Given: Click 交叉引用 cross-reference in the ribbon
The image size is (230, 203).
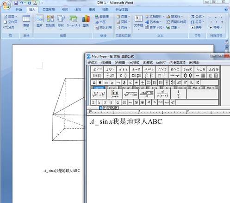Looking at the screenshot, I should coord(103,28).
